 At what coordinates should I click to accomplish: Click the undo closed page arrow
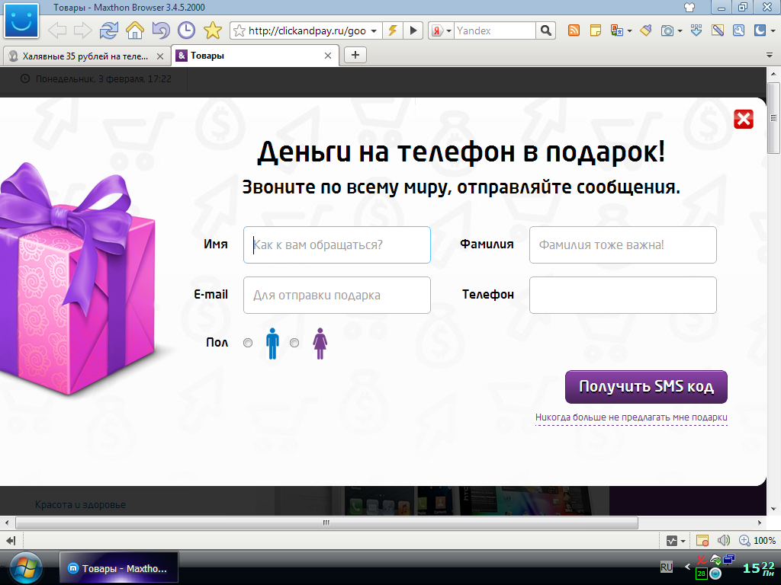[160, 30]
